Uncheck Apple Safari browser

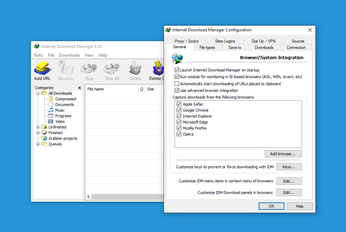179,104
